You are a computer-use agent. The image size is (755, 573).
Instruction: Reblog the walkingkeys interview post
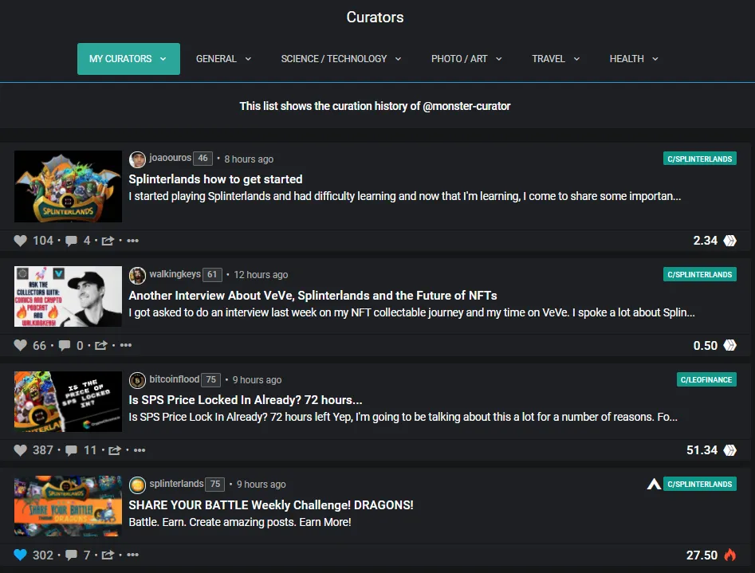[100, 345]
